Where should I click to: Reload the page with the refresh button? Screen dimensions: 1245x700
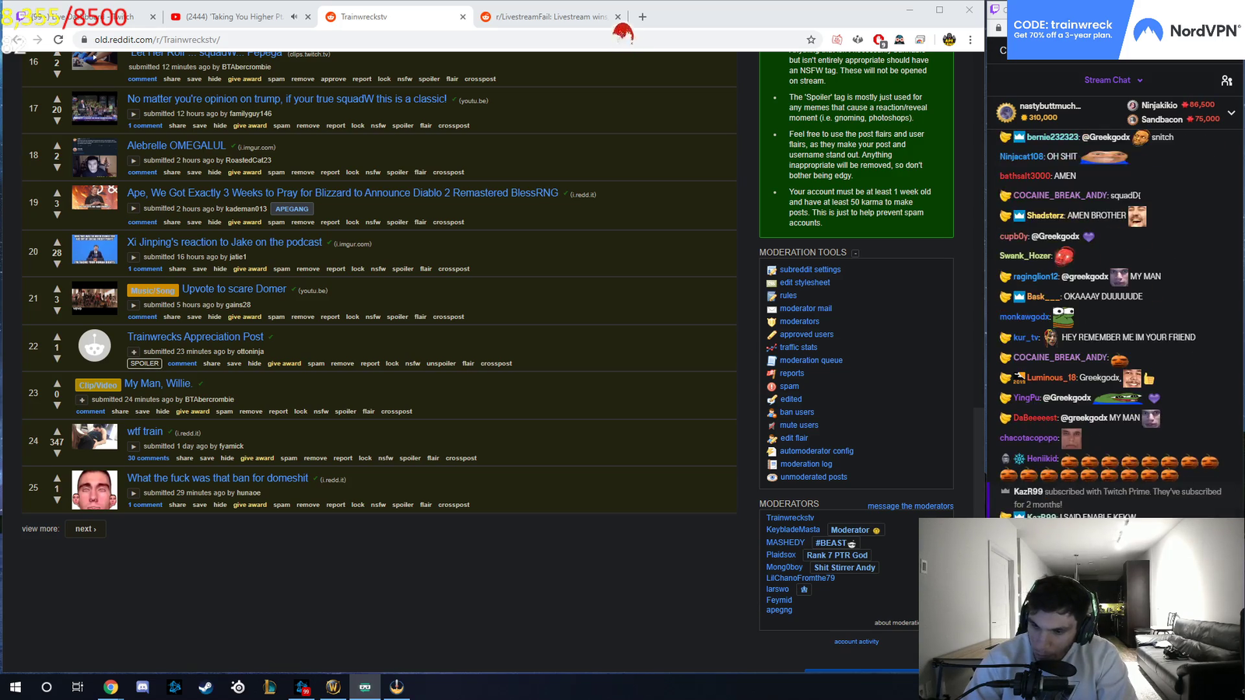tap(58, 40)
